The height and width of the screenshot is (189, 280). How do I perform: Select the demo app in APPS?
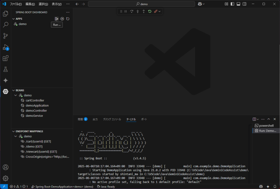(42, 24)
